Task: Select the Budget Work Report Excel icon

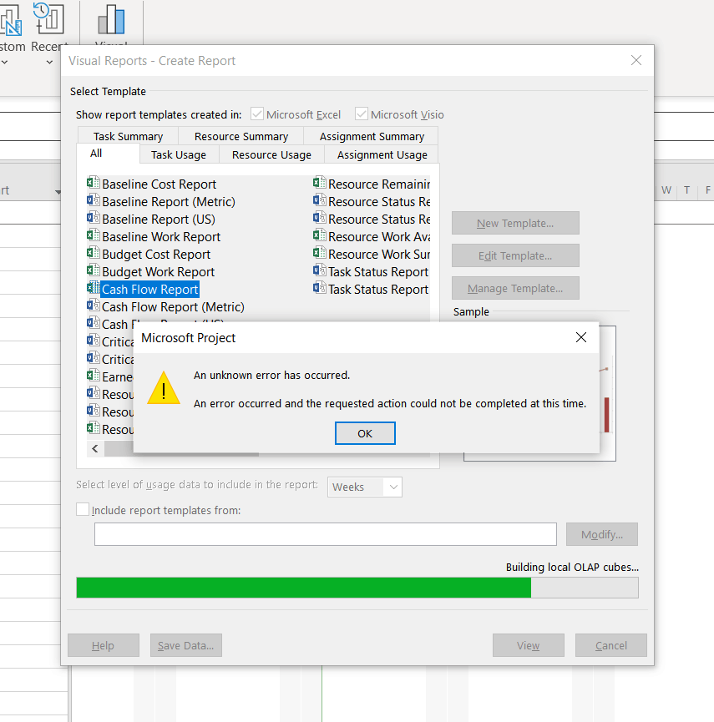Action: tap(94, 270)
